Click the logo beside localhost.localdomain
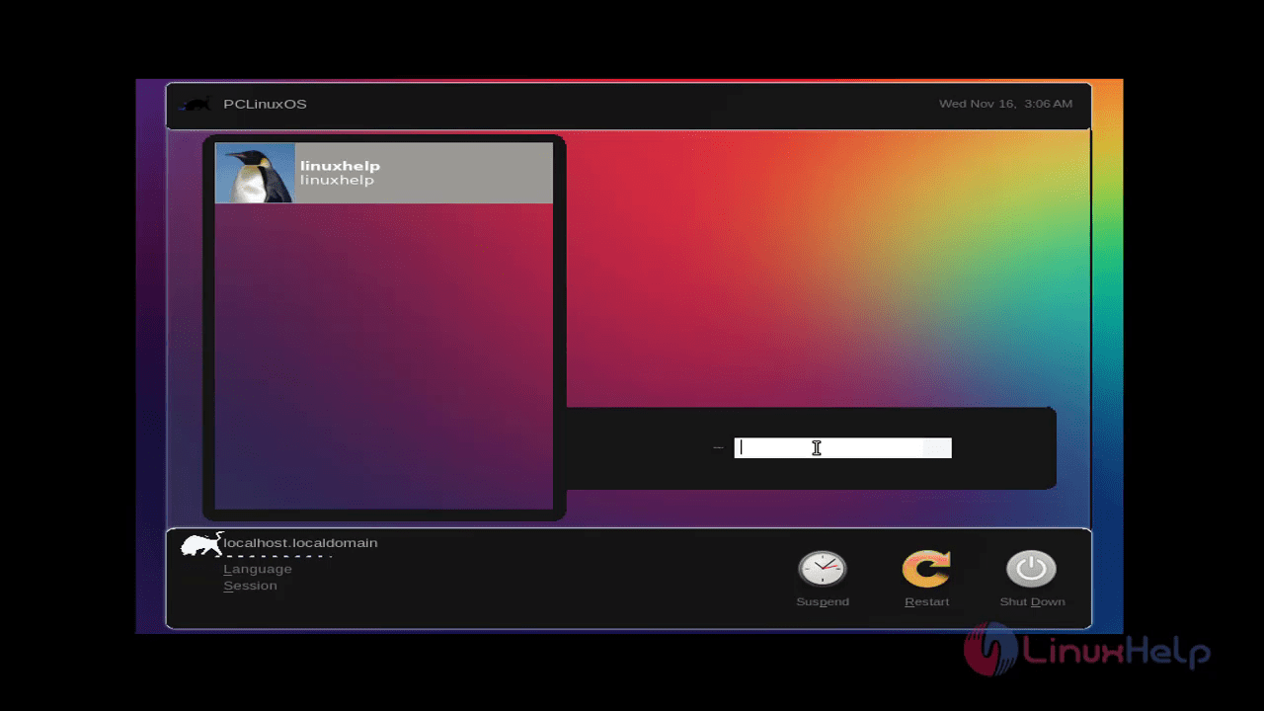 pyautogui.click(x=198, y=542)
